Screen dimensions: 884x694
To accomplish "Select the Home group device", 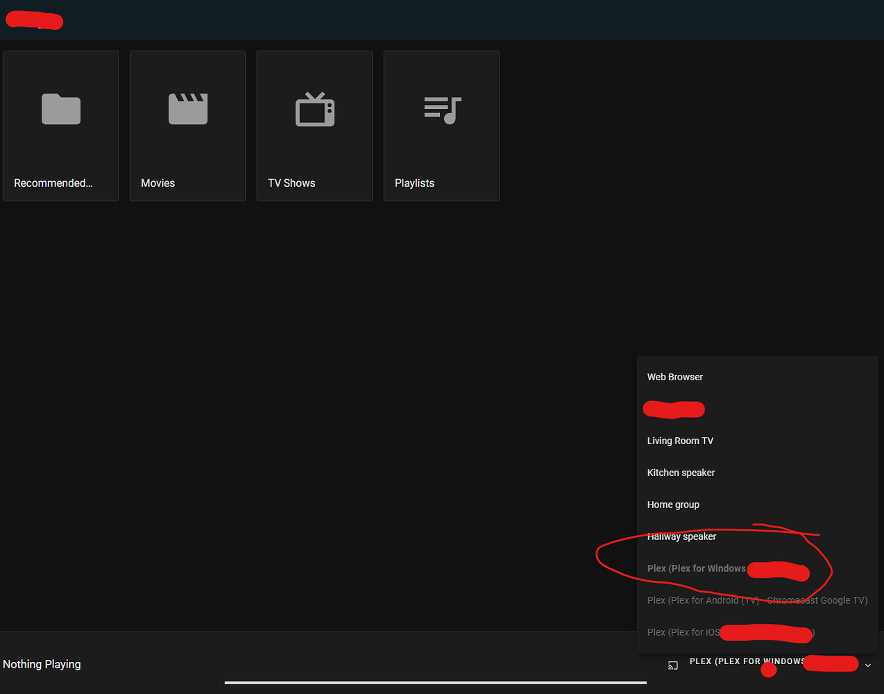I will coord(673,504).
